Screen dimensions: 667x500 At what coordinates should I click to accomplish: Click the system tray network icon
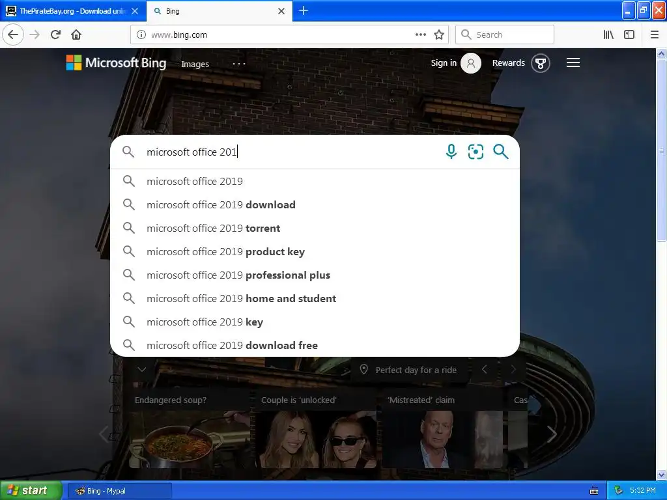618,491
